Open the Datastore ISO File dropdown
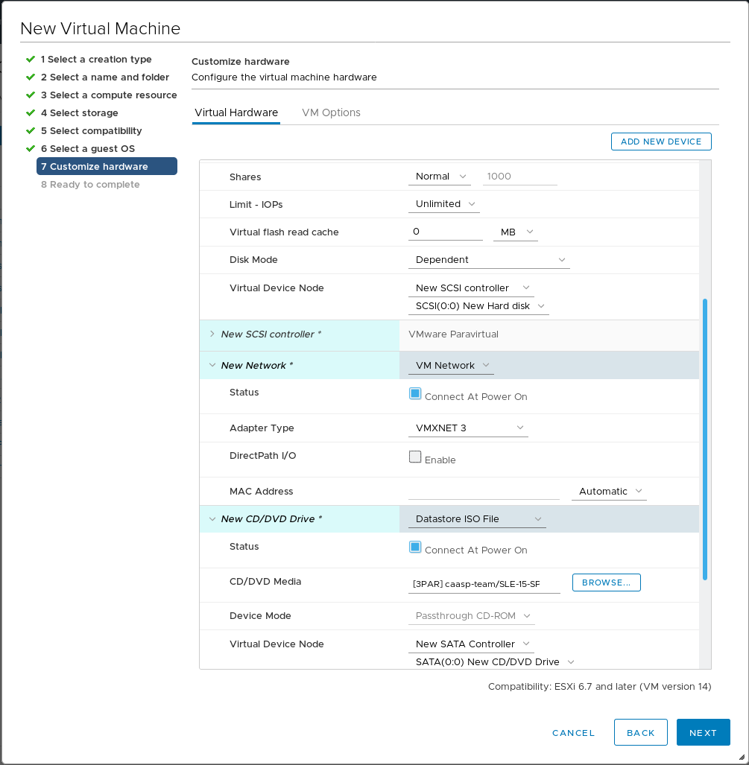The width and height of the screenshot is (749, 765). 477,519
